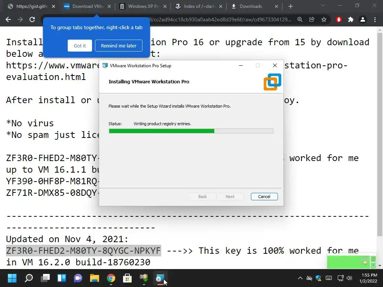
Task: Switch to the Download VMware tab
Action: [84, 6]
